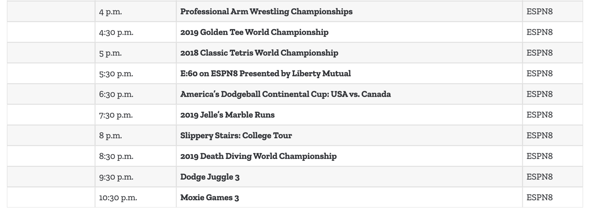Click Moxie Games 3 title
Image resolution: width=589 pixels, height=214 pixels.
pos(209,198)
